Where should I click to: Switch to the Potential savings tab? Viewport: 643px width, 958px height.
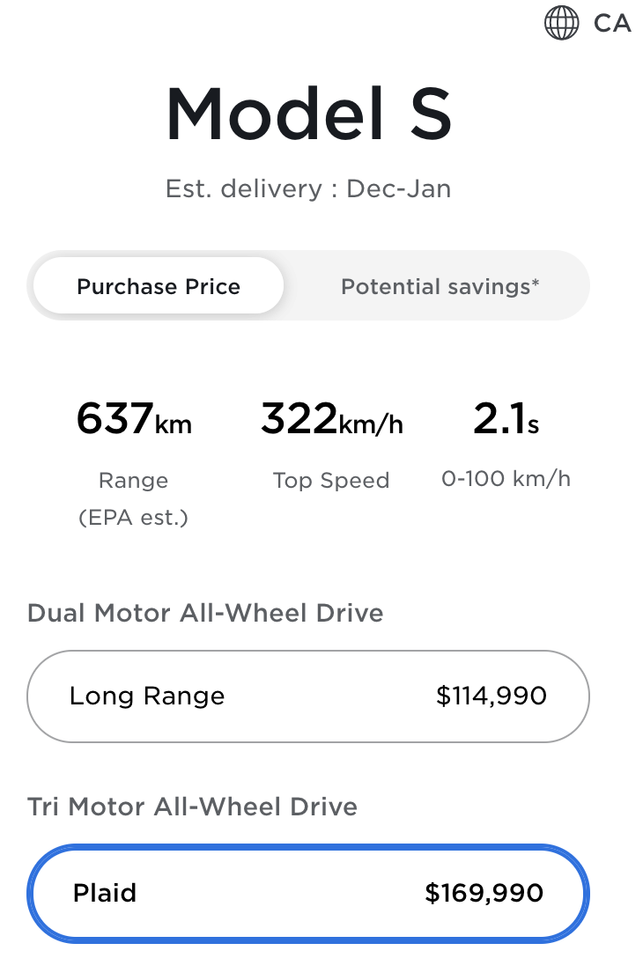click(440, 287)
